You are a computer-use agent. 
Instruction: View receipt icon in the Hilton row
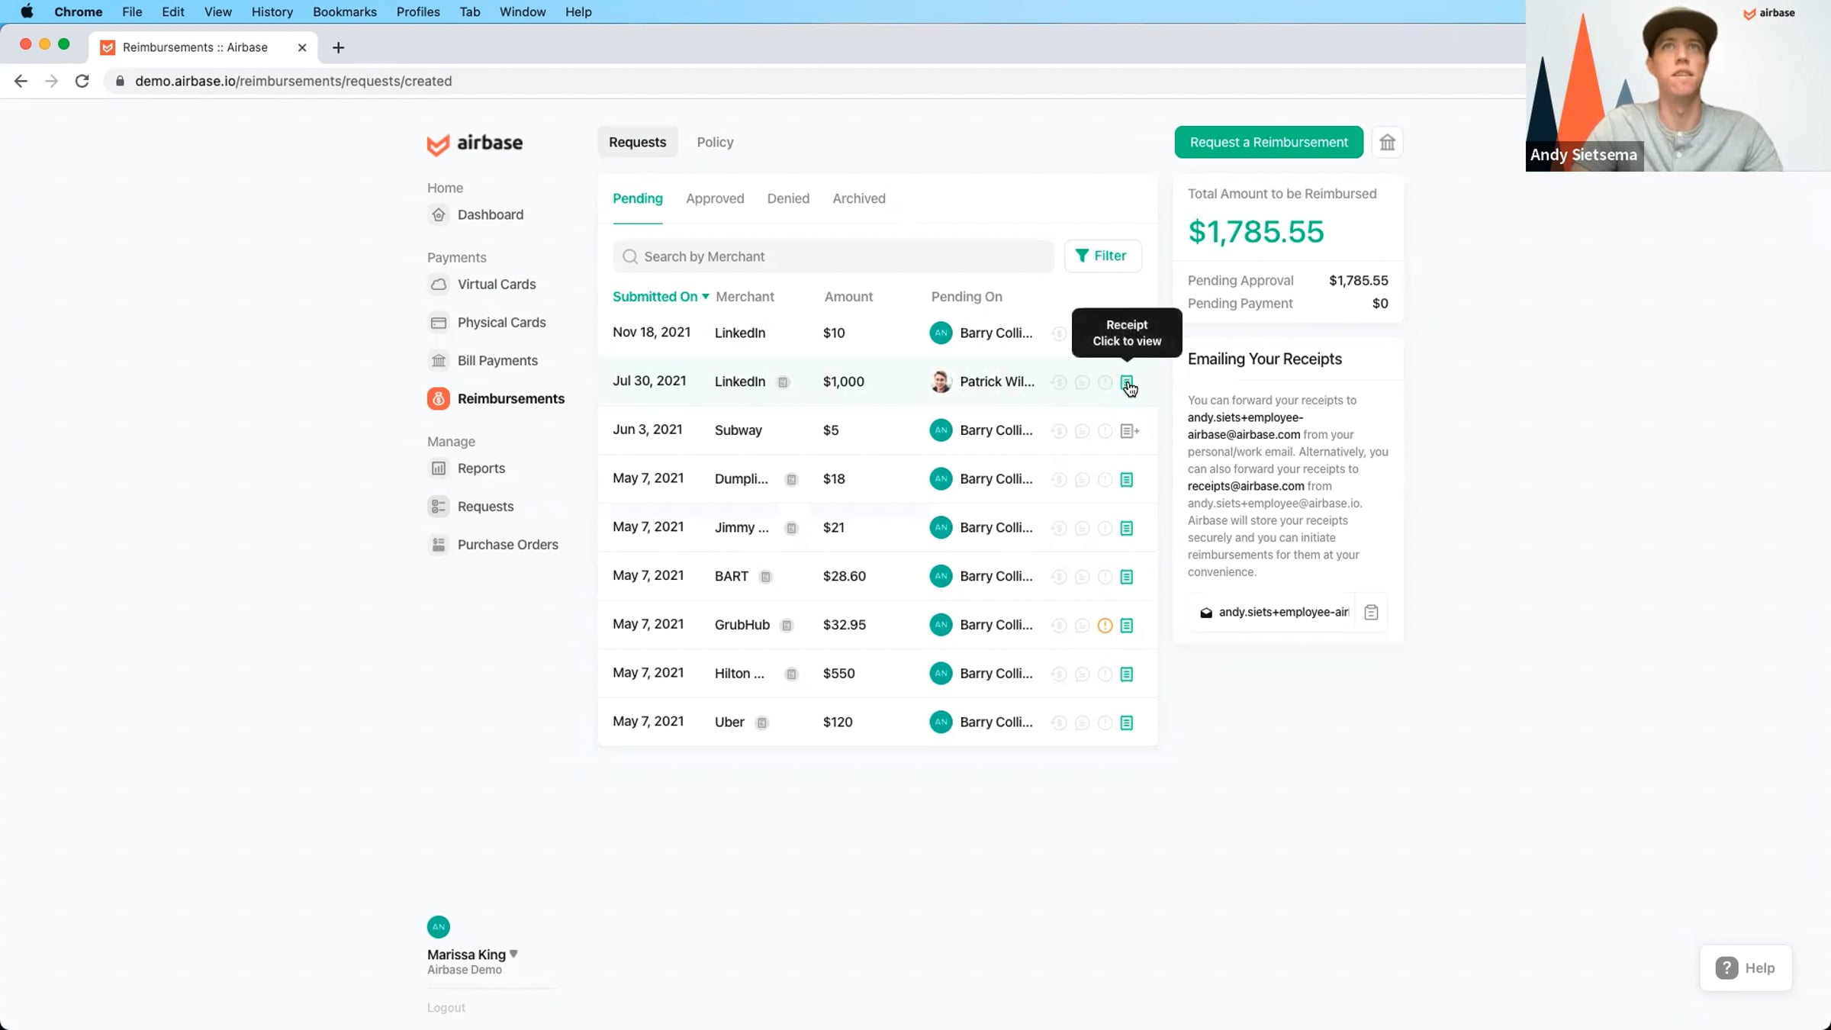pos(1127,674)
